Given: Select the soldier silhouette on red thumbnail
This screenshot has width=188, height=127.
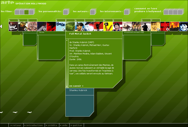Looking at the screenshot, I should (x=99, y=27).
